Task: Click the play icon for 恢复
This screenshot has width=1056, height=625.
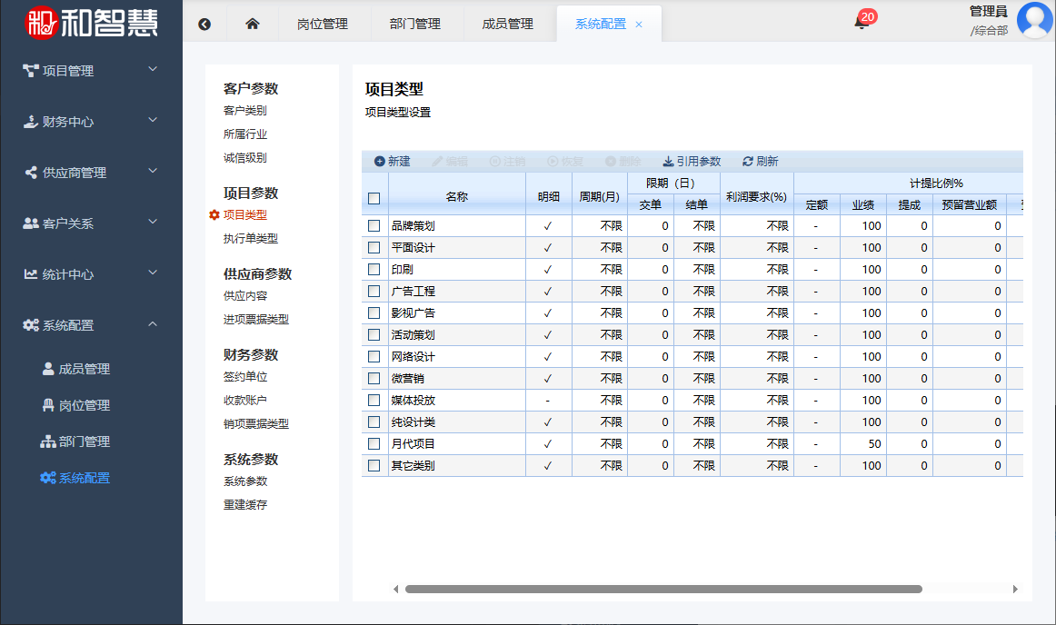Action: point(553,161)
